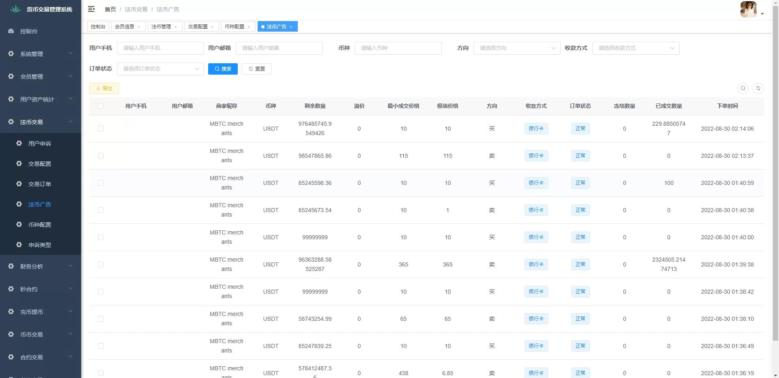Click the user avatar in top right
The width and height of the screenshot is (779, 378).
[x=748, y=9]
